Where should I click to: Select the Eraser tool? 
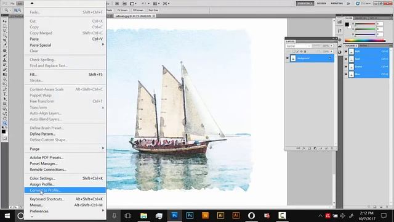pos(4,70)
